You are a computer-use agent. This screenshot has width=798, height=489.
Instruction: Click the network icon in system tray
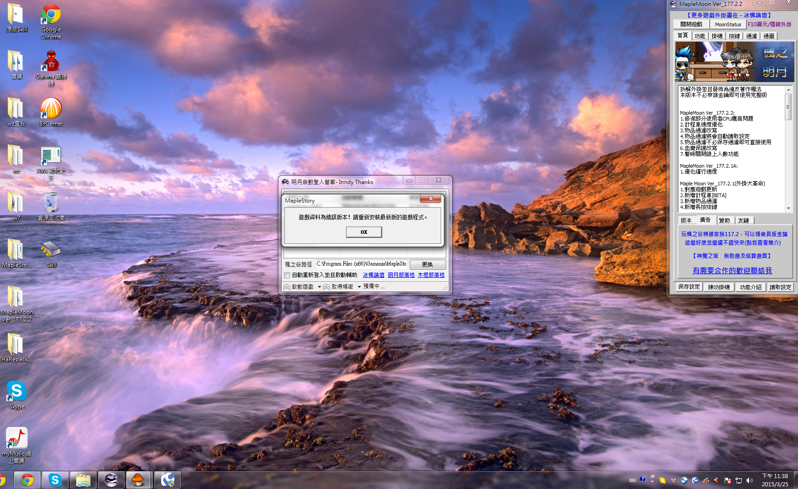click(739, 480)
